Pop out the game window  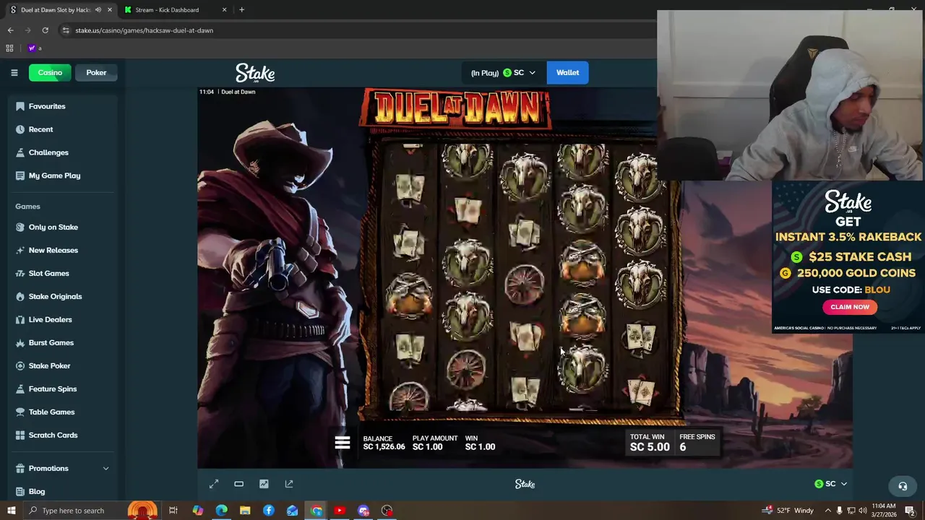tap(289, 484)
